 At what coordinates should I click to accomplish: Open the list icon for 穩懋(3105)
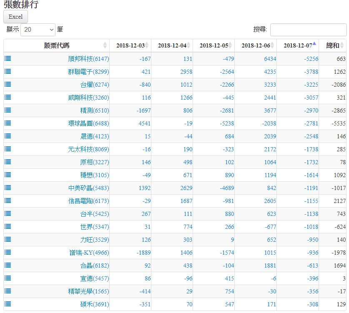(8, 175)
